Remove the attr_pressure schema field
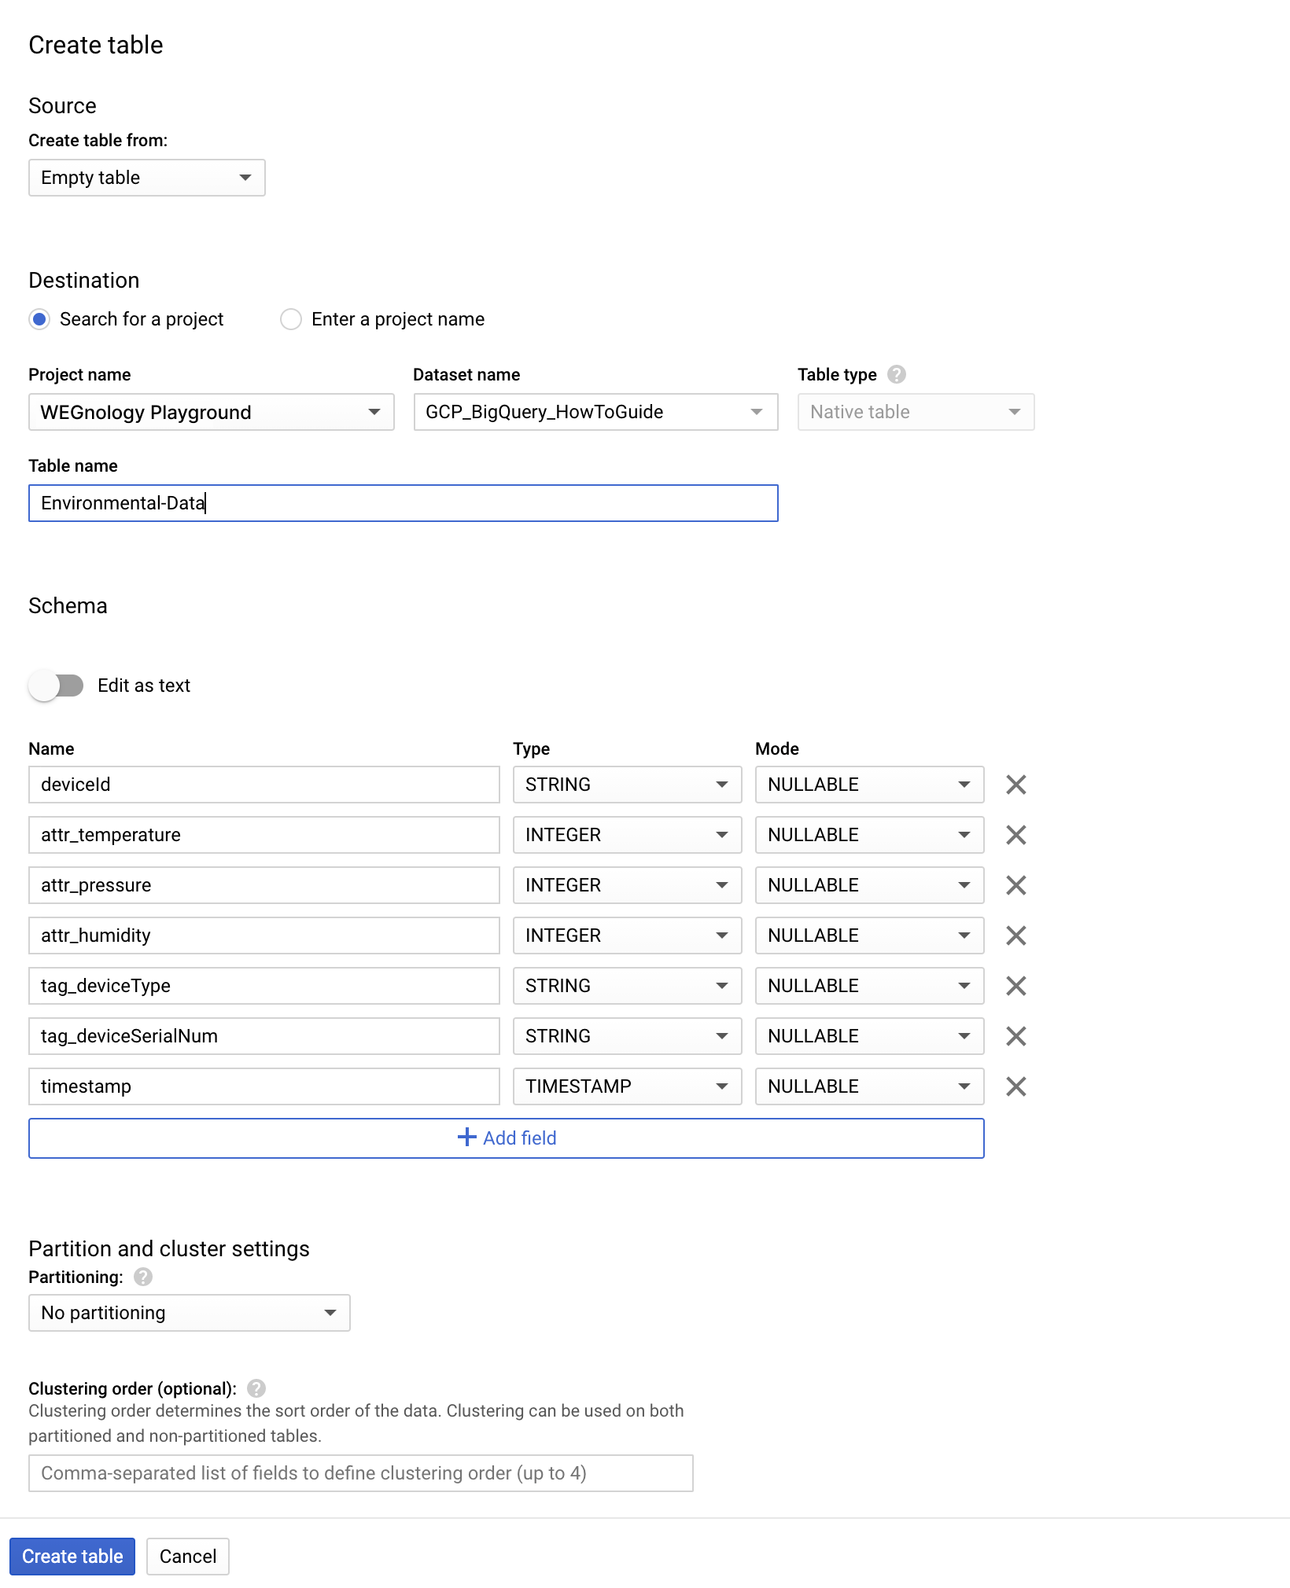The image size is (1290, 1588). (x=1015, y=885)
